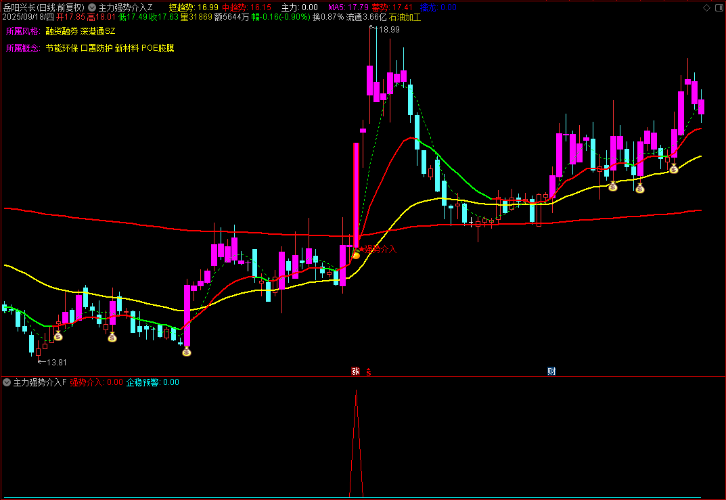Image resolution: width=726 pixels, height=500 pixels.
Task: Click the POE胶膜 concept tag
Action: (x=158, y=48)
